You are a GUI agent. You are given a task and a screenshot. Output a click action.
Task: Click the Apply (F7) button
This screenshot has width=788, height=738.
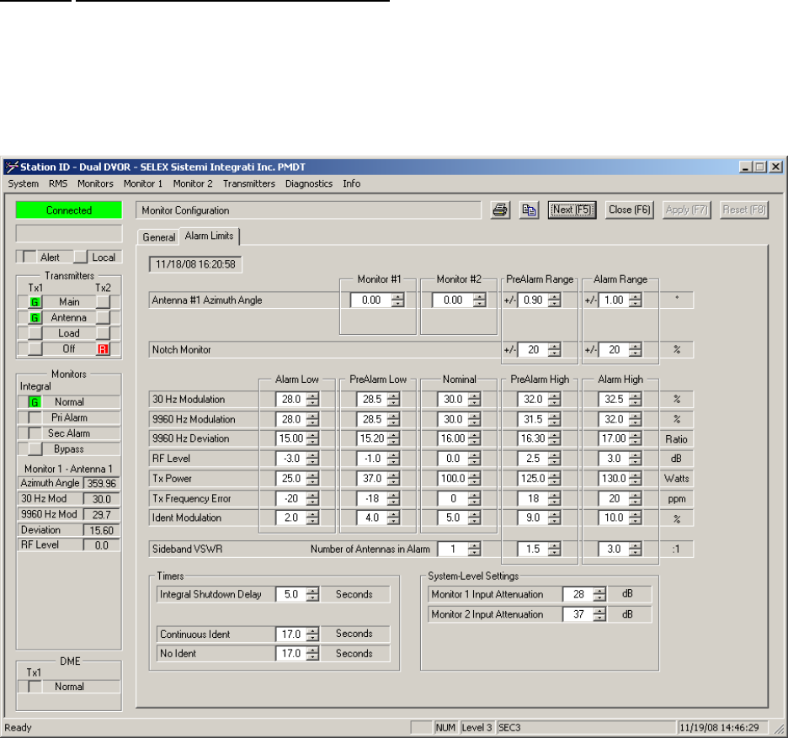point(686,210)
